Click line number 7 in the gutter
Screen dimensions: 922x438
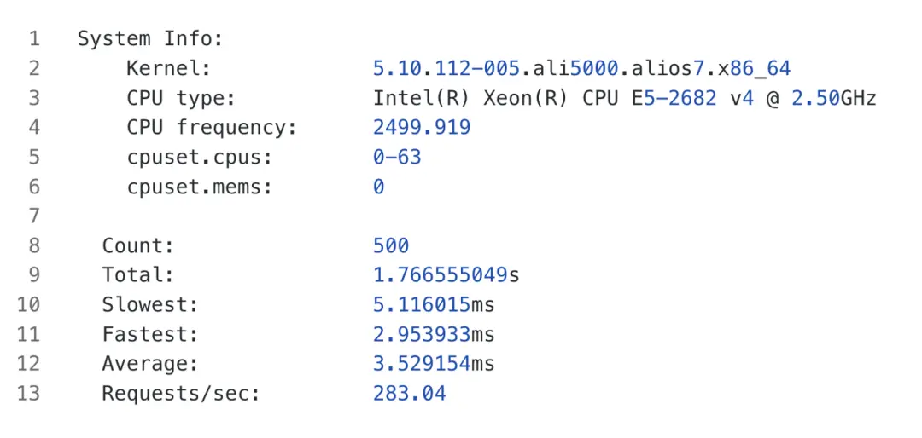click(34, 216)
